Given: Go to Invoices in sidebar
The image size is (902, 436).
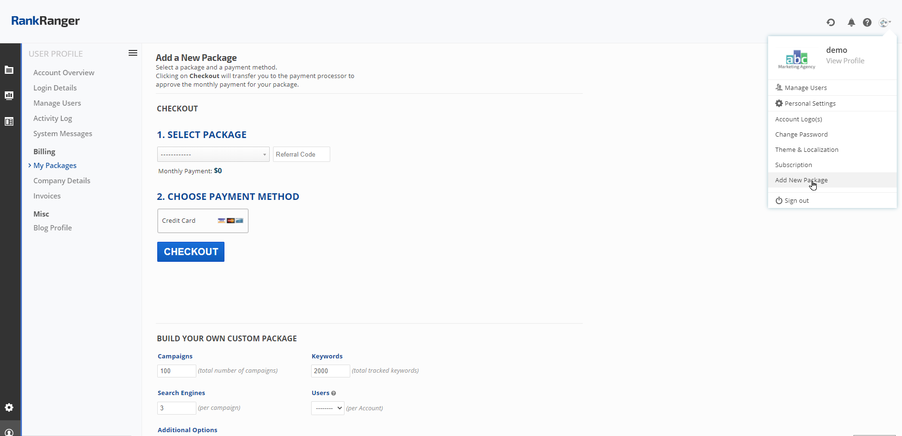Looking at the screenshot, I should pyautogui.click(x=47, y=196).
